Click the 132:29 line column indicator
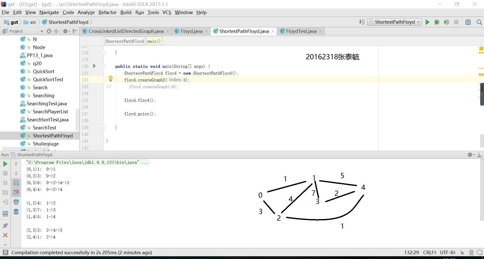Screen dimensions: 484x259 tap(411, 252)
